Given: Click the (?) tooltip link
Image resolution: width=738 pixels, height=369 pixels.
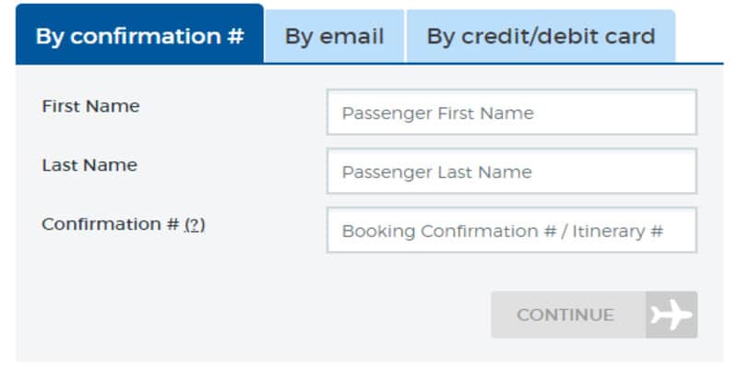Looking at the screenshot, I should coord(195,224).
